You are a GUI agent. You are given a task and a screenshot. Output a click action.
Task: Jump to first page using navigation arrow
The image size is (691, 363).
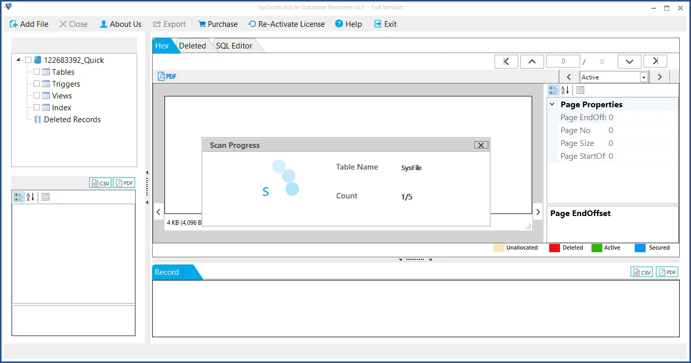pos(506,61)
